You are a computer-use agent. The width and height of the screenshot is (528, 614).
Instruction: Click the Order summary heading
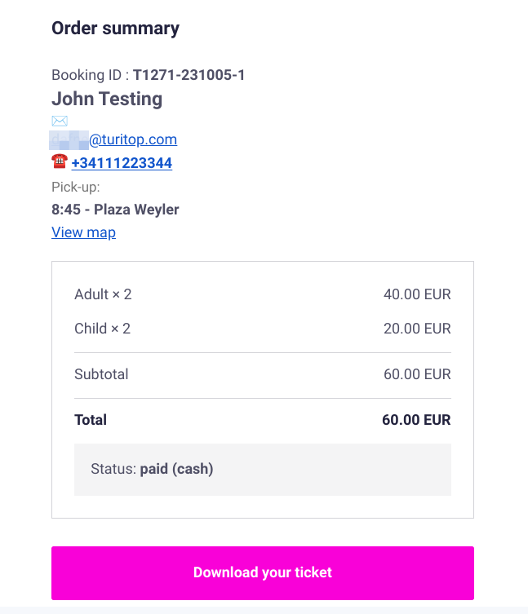coord(115,29)
